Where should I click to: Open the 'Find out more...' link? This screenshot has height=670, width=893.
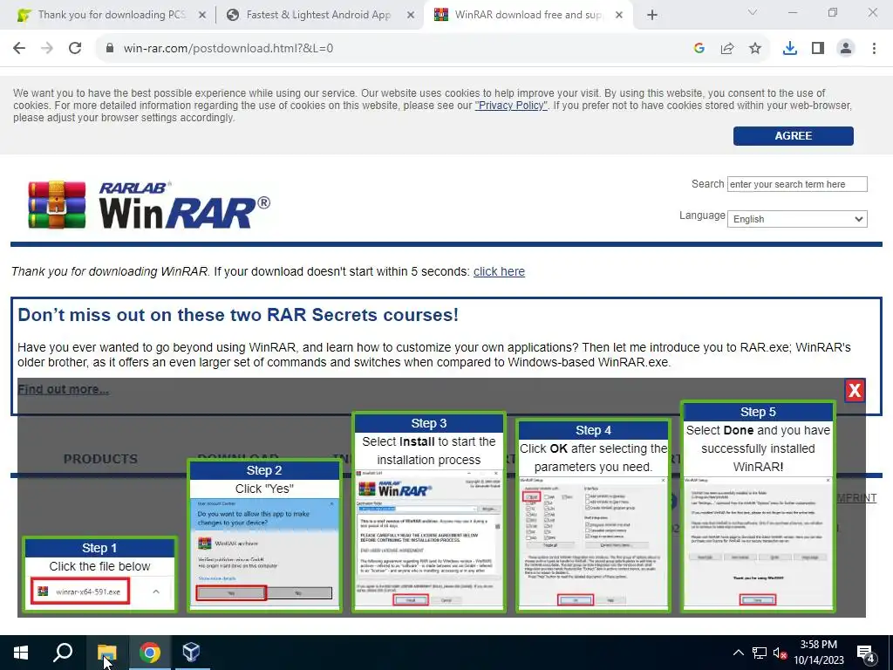coord(63,390)
